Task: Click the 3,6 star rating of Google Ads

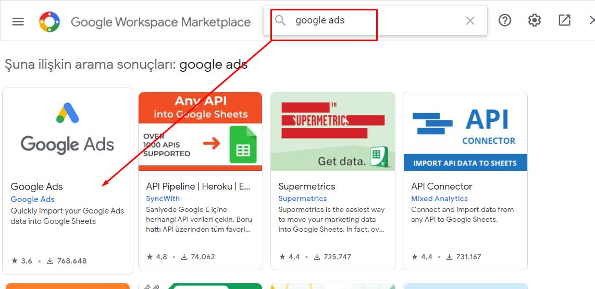Action: coord(22,261)
